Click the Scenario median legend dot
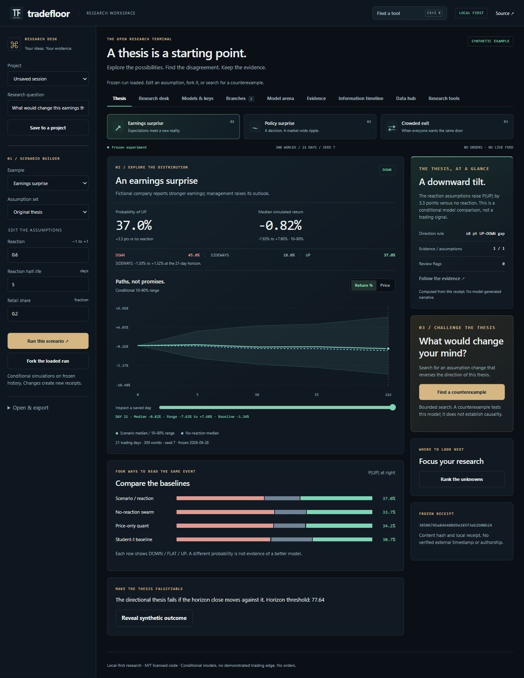This screenshot has height=678, width=524. coord(117,433)
